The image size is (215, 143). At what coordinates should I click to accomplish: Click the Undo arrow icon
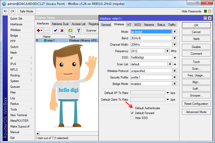pos(5,11)
